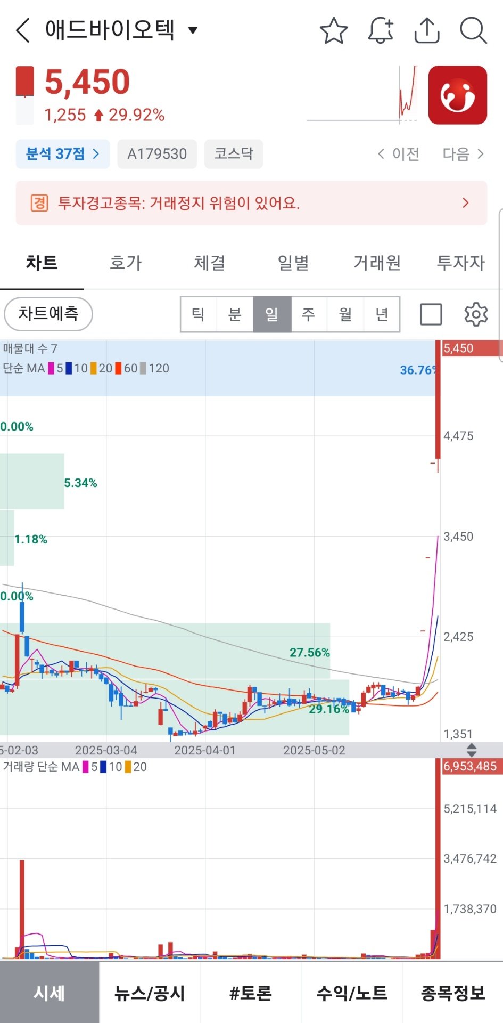Select the 주 weekly interval
503x1023 pixels.
pyautogui.click(x=309, y=314)
